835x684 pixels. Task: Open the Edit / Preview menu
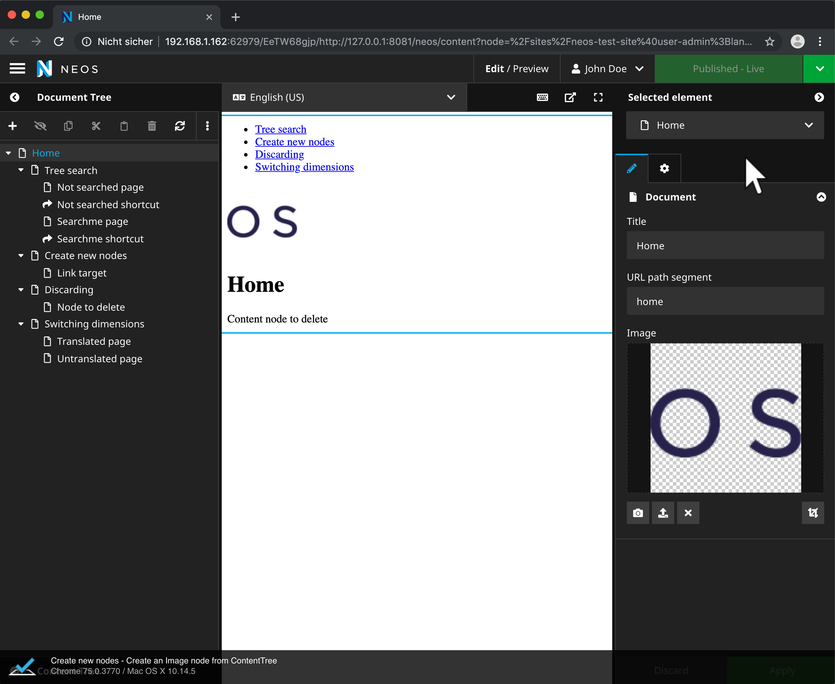click(517, 69)
